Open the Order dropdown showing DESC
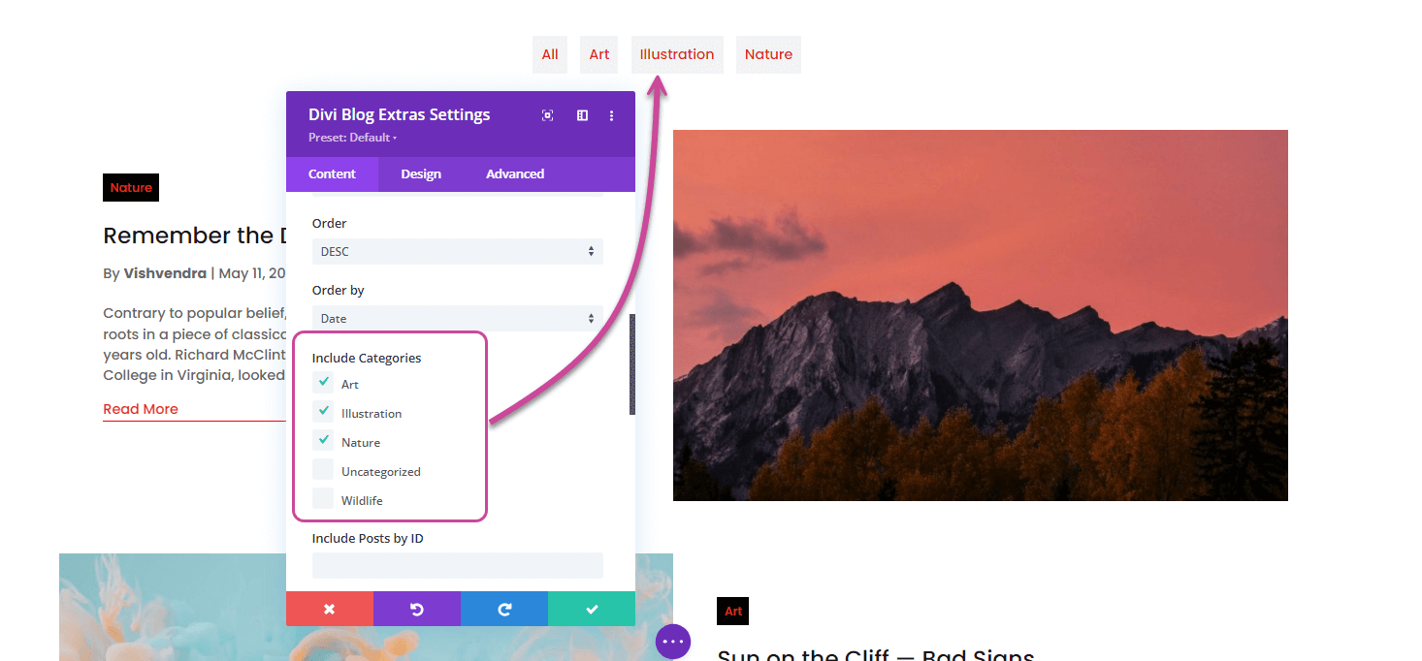The image size is (1422, 661). [458, 251]
